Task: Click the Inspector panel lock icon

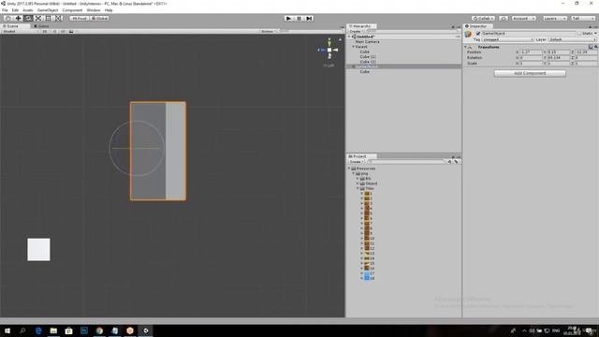Action: pos(590,27)
